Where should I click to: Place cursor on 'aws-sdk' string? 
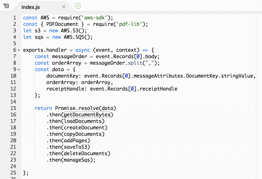tap(94, 18)
